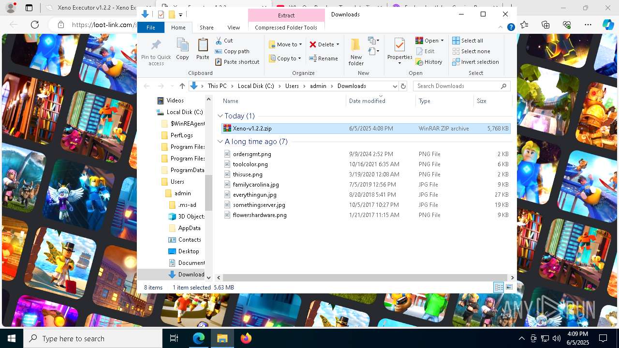The height and width of the screenshot is (348, 619).
Task: Click Task View taskbar icon
Action: tap(174, 338)
